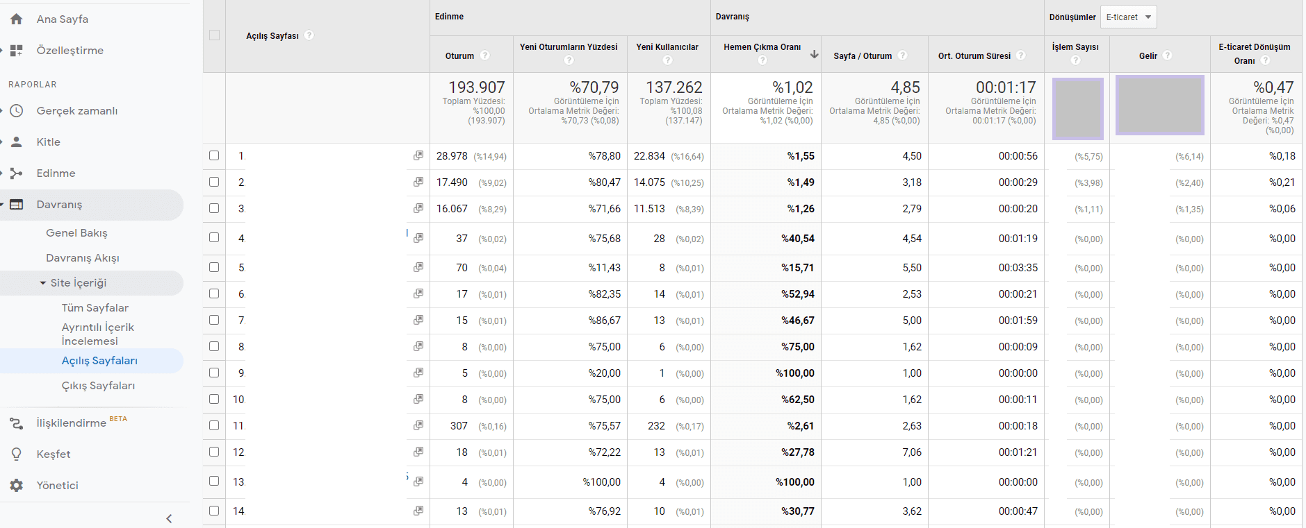The width and height of the screenshot is (1306, 528).
Task: Click the Keşfet lightbulb icon
Action: pyautogui.click(x=17, y=454)
